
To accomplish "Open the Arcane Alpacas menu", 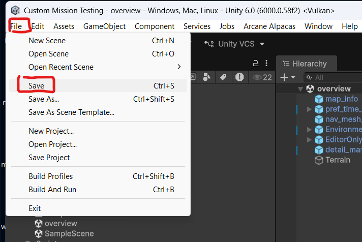I will tap(269, 26).
